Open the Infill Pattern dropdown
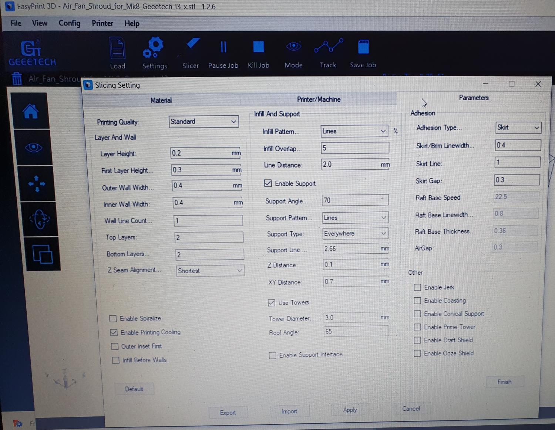 coord(354,131)
